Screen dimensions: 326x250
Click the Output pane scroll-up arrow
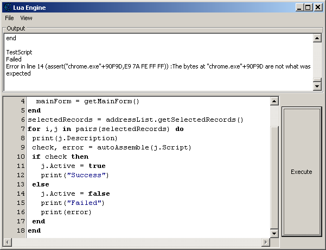click(317, 39)
